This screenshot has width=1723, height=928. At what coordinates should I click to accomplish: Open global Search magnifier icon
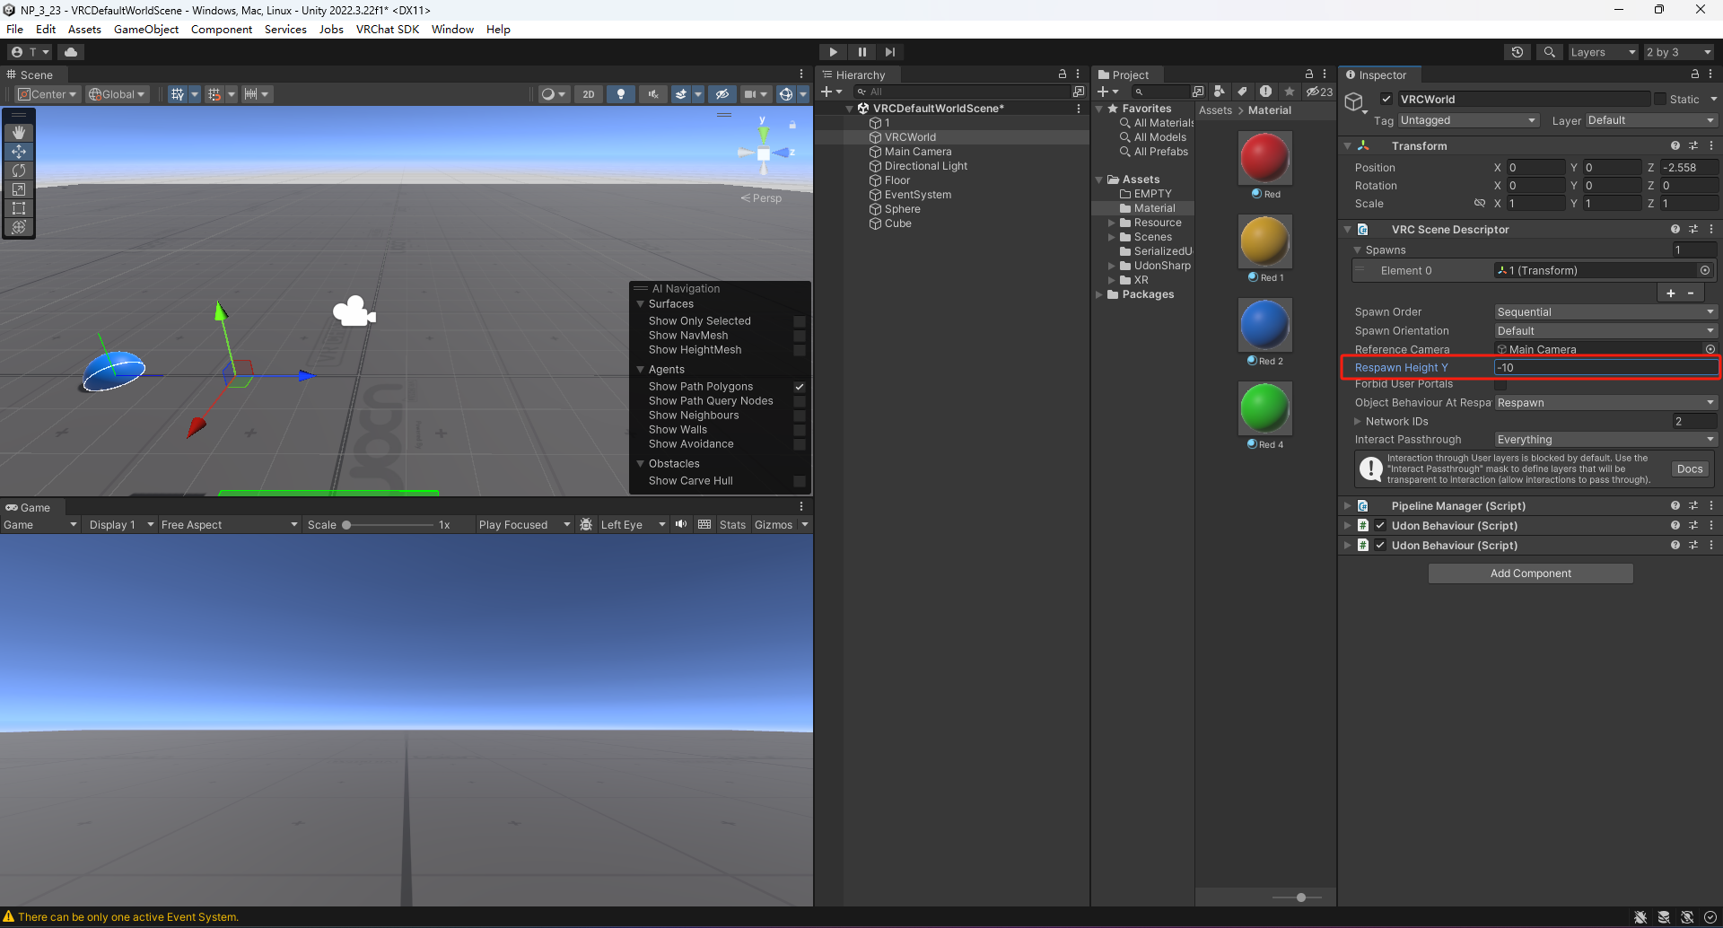pos(1550,52)
